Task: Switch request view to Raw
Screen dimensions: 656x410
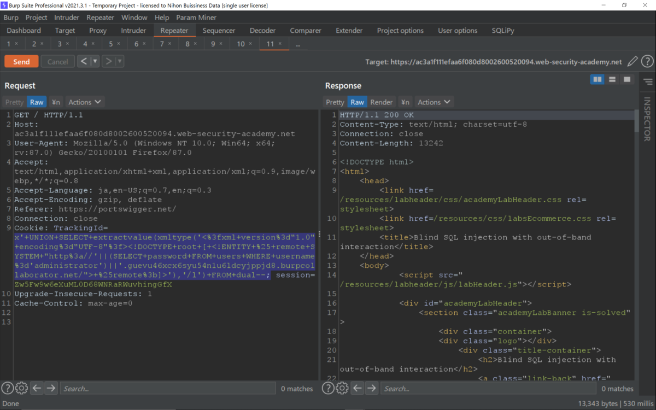Action: coord(37,102)
